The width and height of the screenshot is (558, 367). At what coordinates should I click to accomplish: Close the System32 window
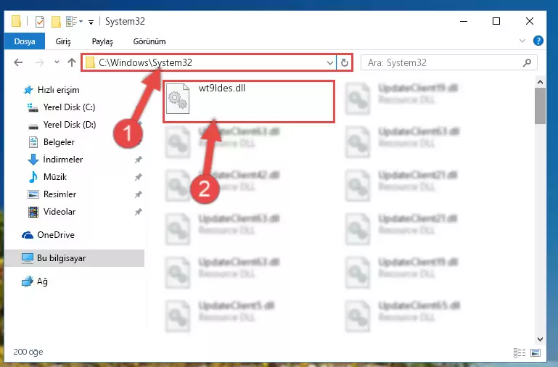click(530, 21)
